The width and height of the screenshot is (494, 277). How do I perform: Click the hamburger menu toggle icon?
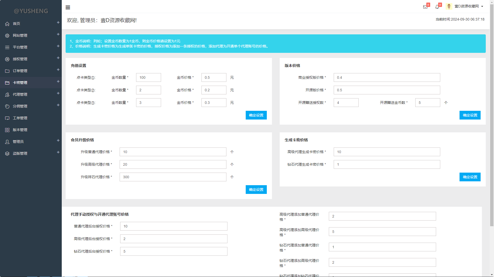click(x=68, y=7)
